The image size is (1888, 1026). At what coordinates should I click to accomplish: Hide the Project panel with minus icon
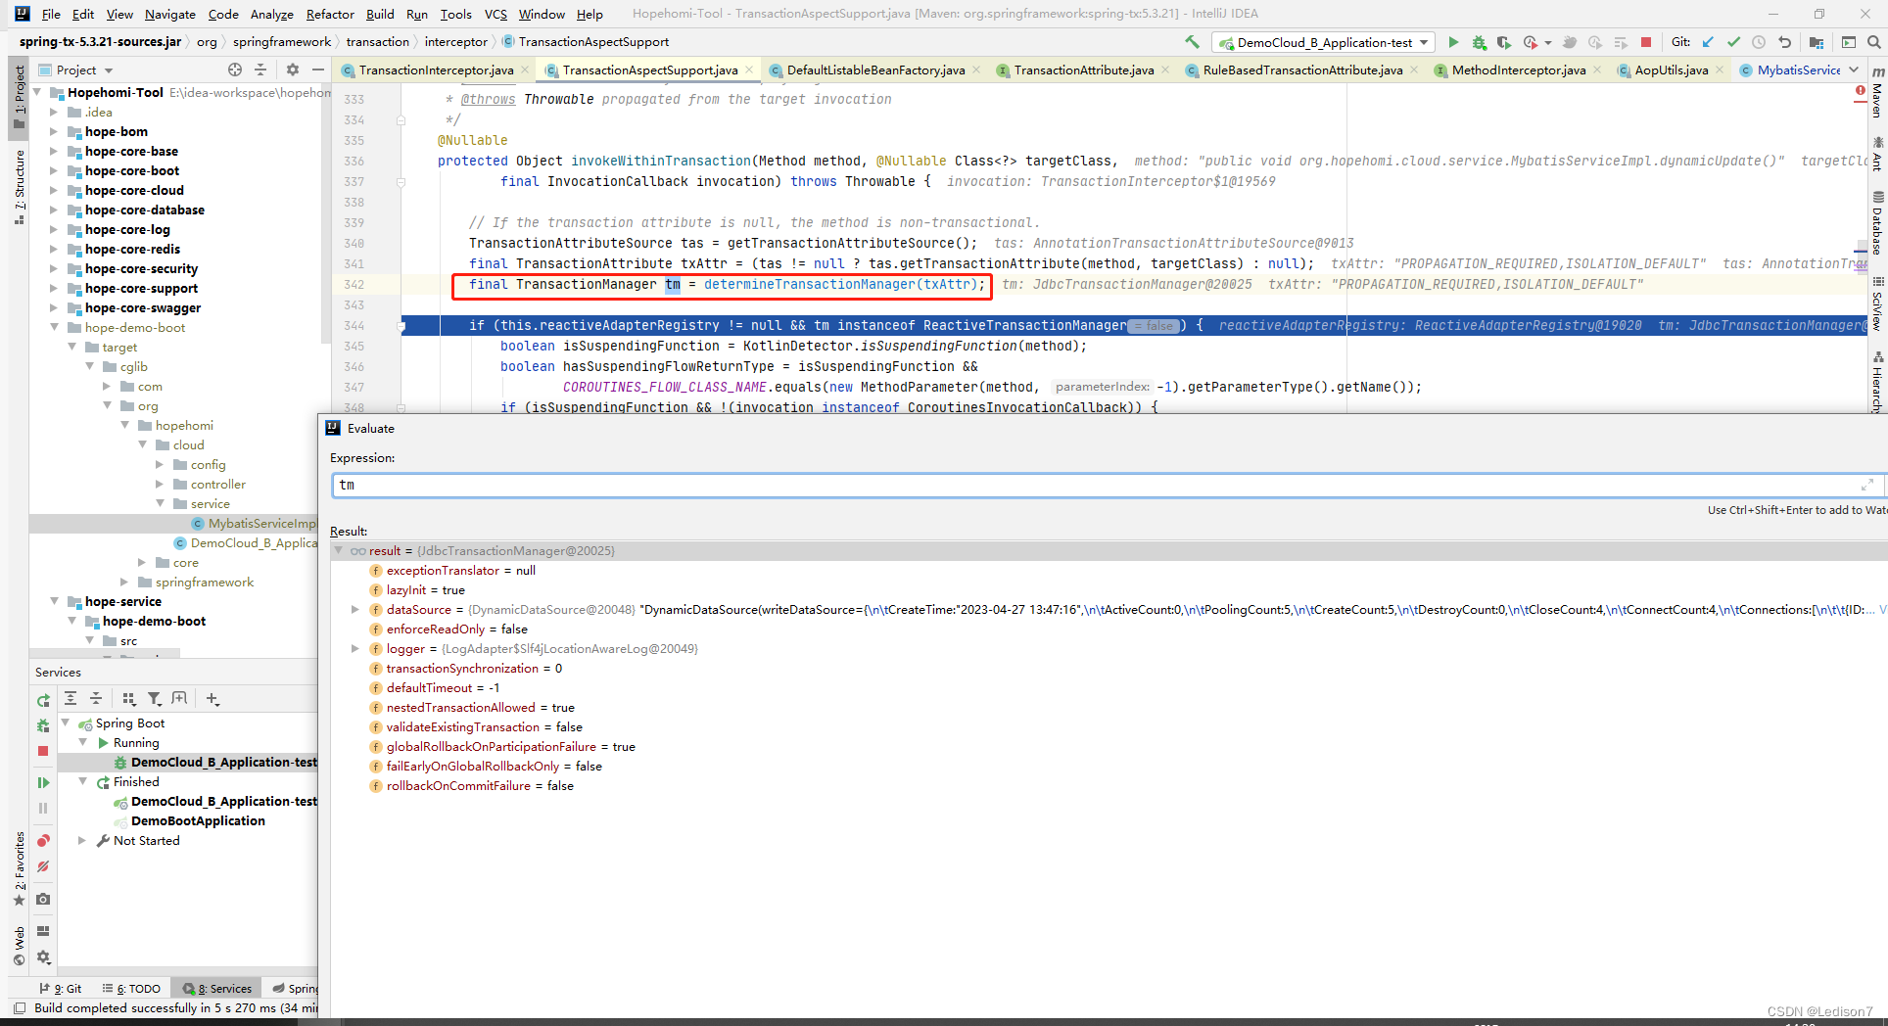317,70
